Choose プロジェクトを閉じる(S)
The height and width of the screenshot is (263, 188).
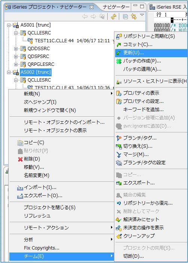coord(62,208)
